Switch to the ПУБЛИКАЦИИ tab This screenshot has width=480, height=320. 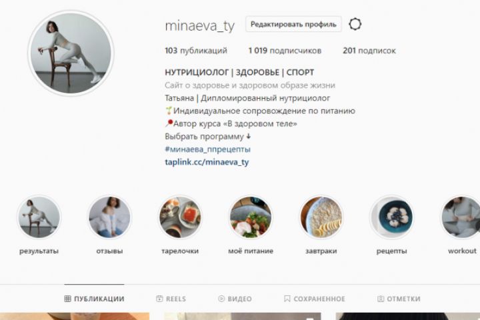(94, 299)
